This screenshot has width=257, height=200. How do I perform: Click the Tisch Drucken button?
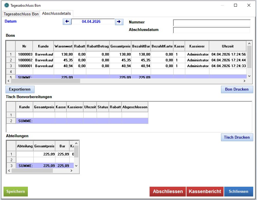pyautogui.click(x=237, y=137)
